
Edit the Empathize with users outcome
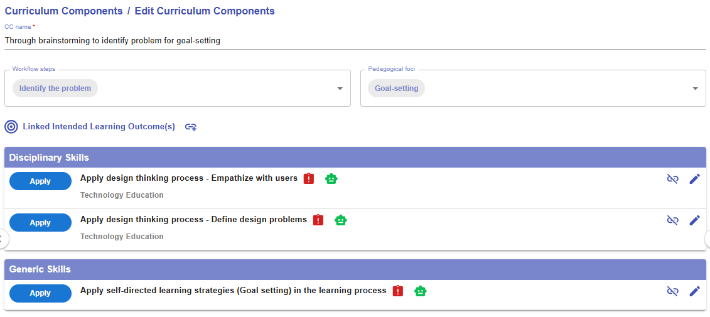694,179
